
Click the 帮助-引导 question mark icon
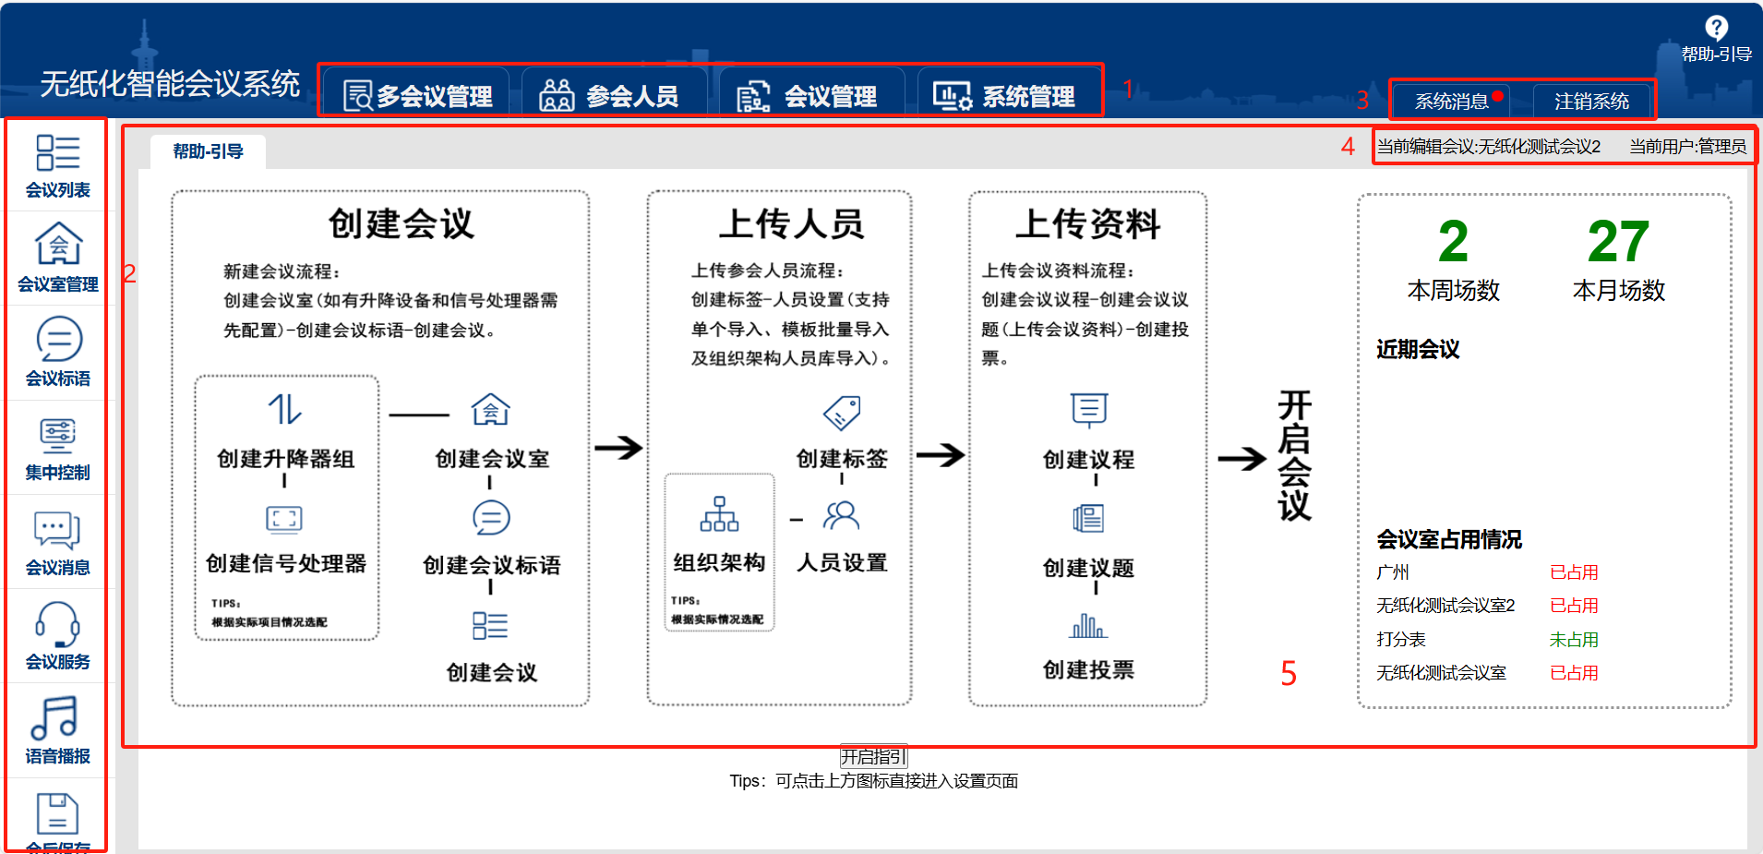tap(1716, 28)
